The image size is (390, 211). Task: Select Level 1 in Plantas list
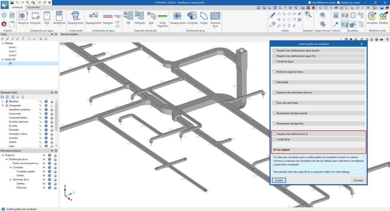click(x=13, y=51)
